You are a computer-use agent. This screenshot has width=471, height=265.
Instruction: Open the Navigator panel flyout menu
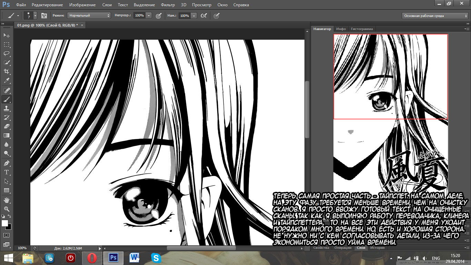(x=467, y=29)
